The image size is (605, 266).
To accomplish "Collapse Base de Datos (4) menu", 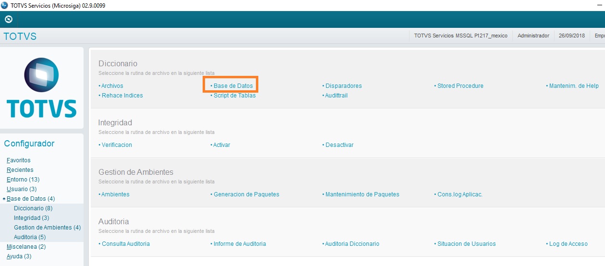I will 31,199.
